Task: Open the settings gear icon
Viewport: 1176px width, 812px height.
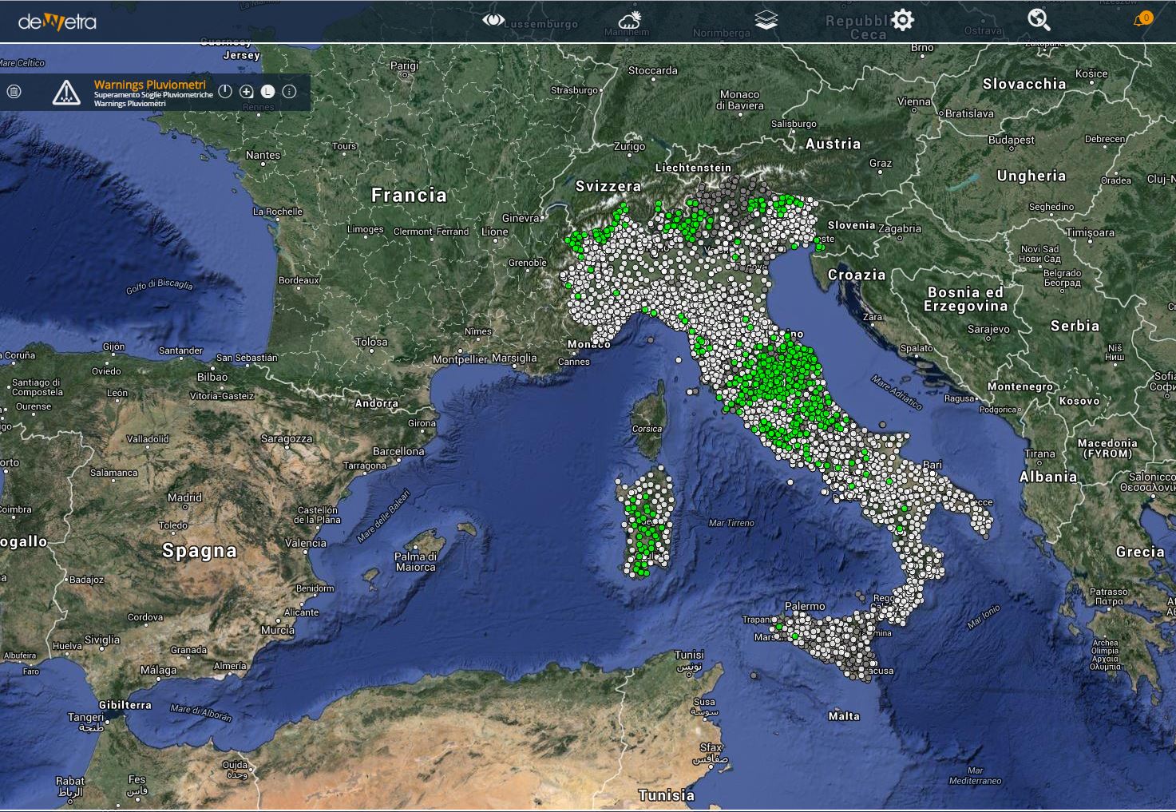Action: 902,20
